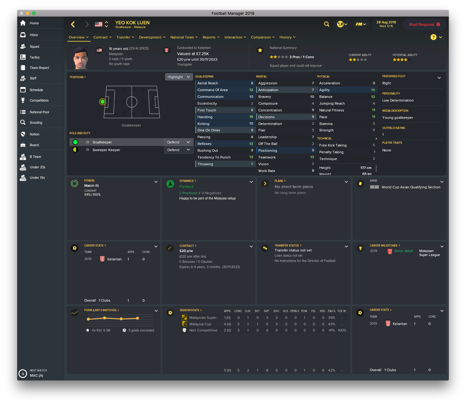
Task: Open the Transfer tab menu
Action: click(x=125, y=37)
